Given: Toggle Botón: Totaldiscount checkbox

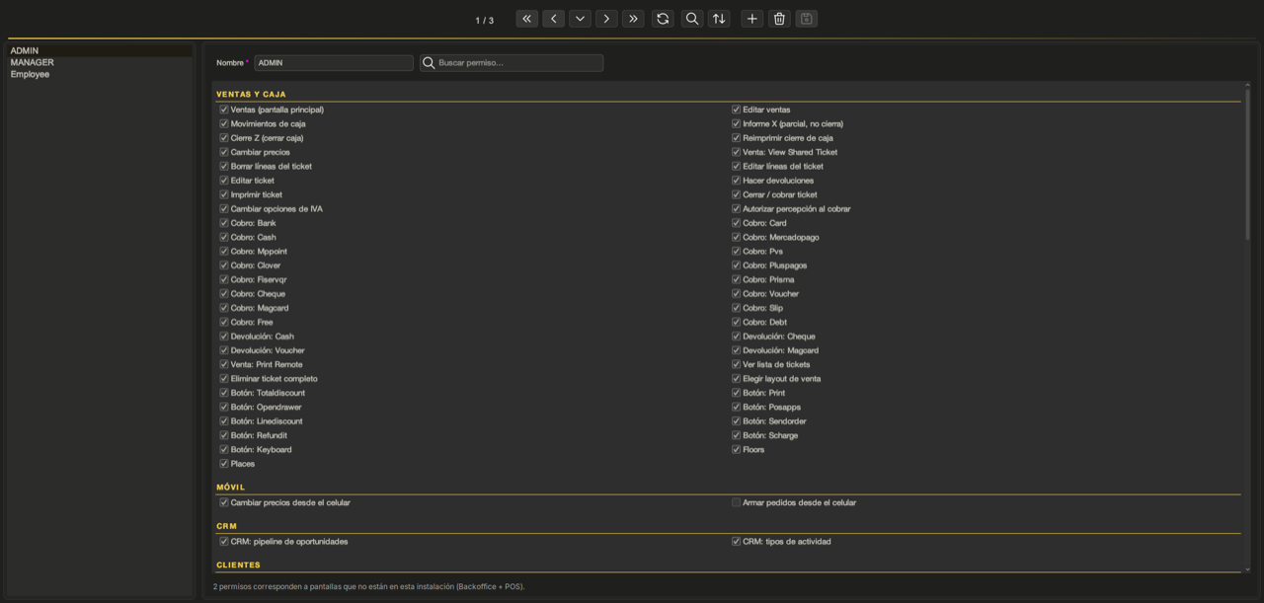Looking at the screenshot, I should point(224,393).
